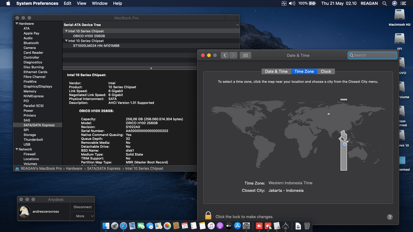413x232 pixels.
Task: Open the Maps app in the dock
Action: coord(158,226)
